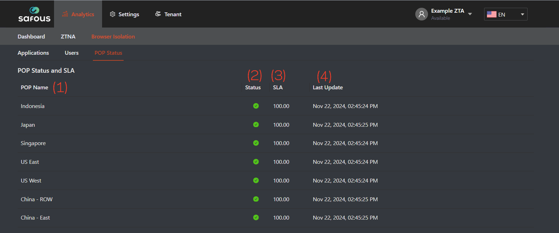This screenshot has height=233, width=559.
Task: Click China - East green status icon
Action: click(x=256, y=217)
